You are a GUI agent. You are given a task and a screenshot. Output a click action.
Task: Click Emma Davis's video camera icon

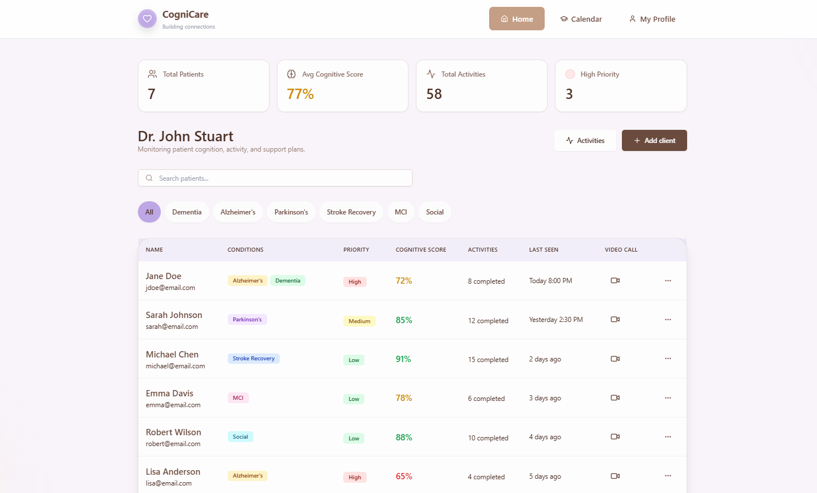615,398
